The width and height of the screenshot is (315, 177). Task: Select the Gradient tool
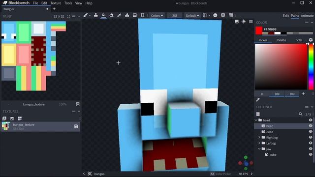click(x=135, y=15)
